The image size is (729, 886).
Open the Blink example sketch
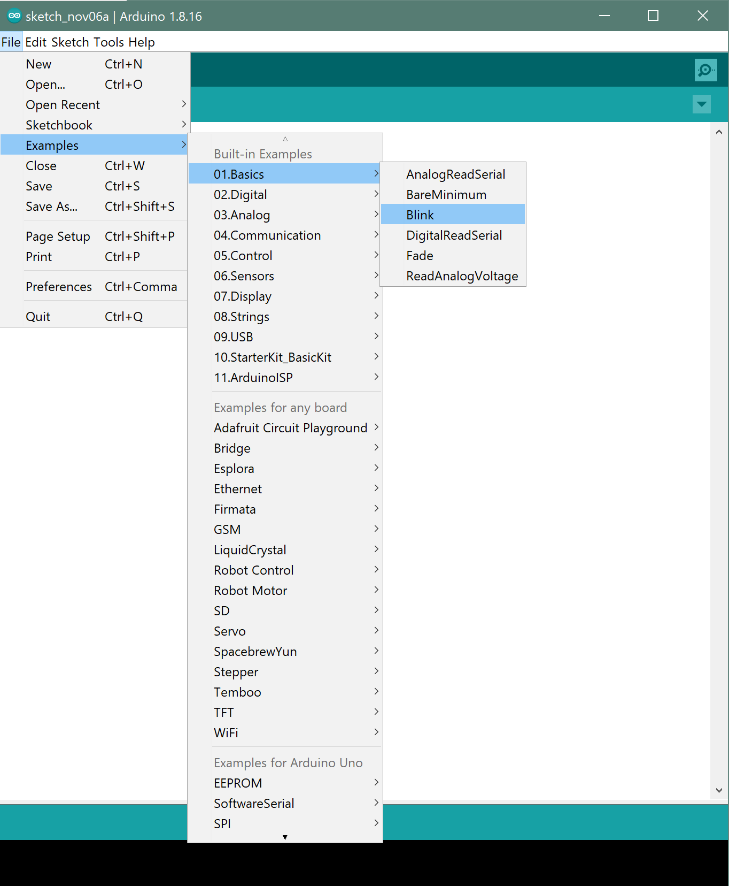[x=453, y=215]
